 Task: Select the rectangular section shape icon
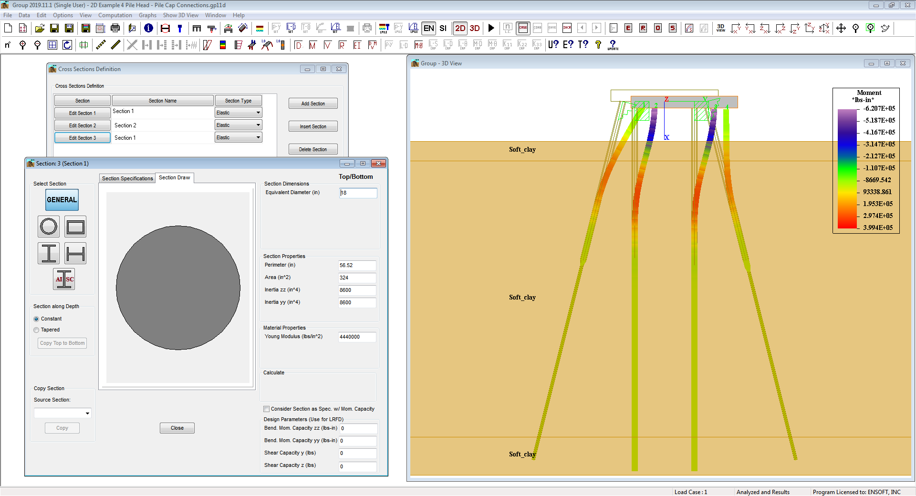click(x=75, y=227)
